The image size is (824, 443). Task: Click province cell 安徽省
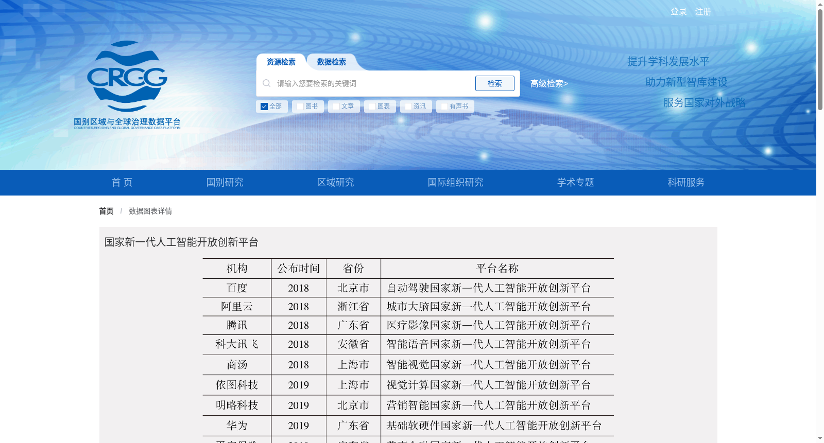tap(353, 344)
